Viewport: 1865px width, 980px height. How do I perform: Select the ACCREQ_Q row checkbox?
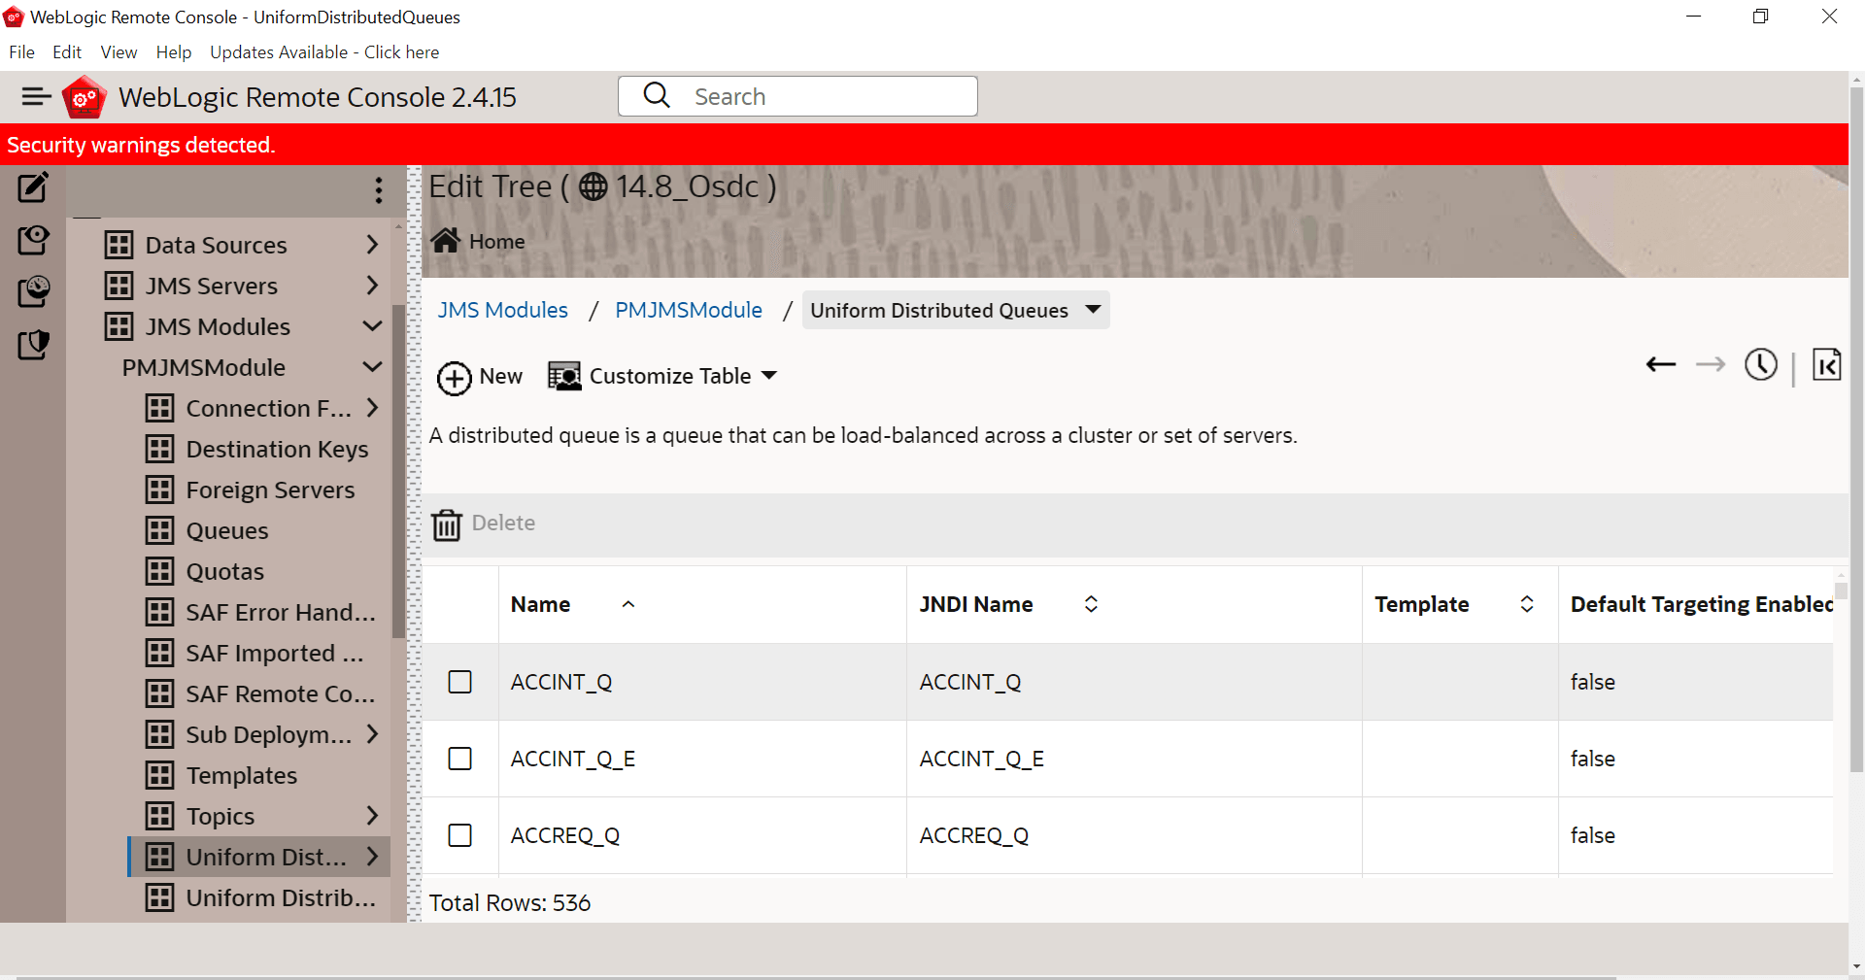pos(460,835)
